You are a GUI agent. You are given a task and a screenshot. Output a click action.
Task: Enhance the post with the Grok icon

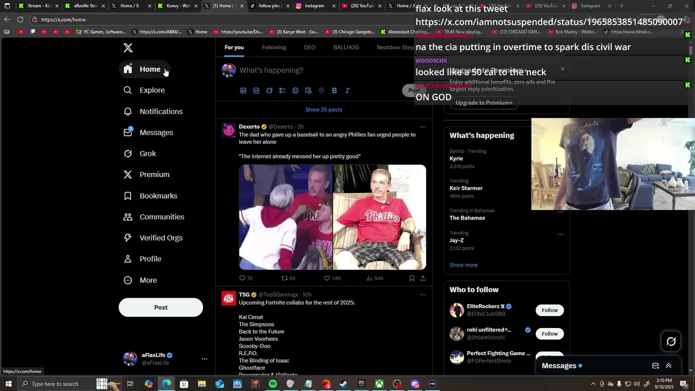pyautogui.click(x=269, y=91)
